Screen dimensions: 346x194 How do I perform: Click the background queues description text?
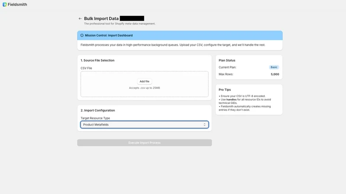(173, 45)
